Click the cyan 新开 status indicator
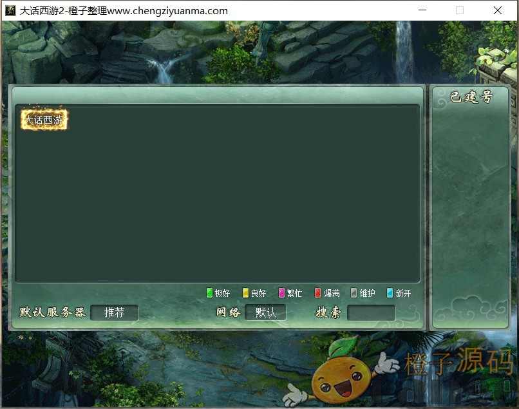The image size is (519, 409). coord(390,293)
